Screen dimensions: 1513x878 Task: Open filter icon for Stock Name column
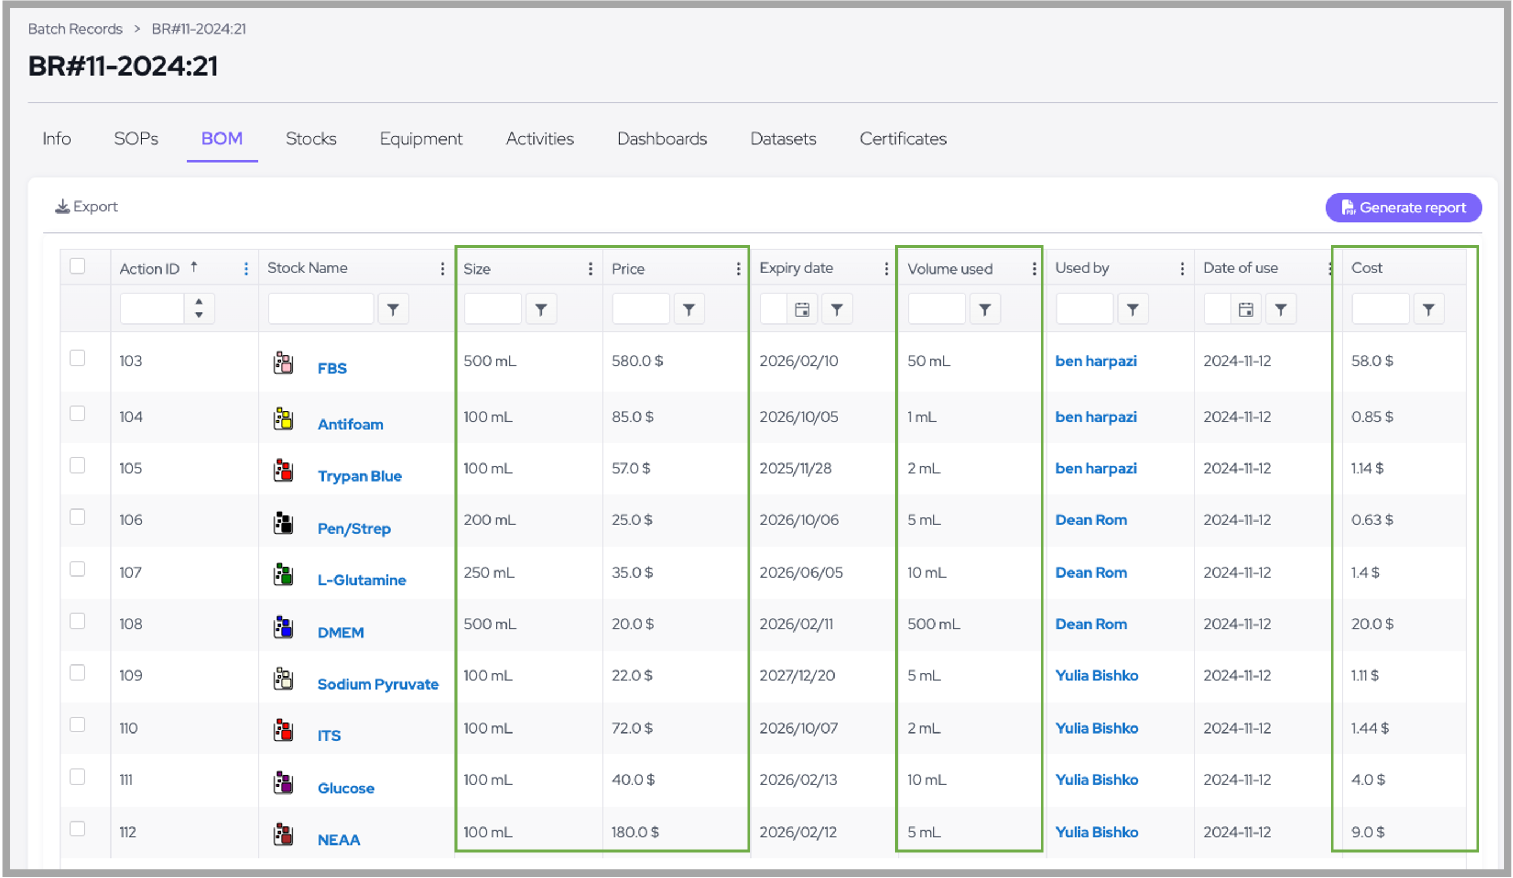point(393,309)
